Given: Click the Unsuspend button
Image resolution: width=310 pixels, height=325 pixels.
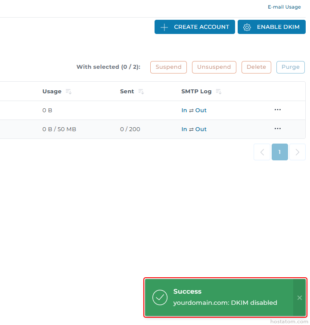Looking at the screenshot, I should point(214,67).
